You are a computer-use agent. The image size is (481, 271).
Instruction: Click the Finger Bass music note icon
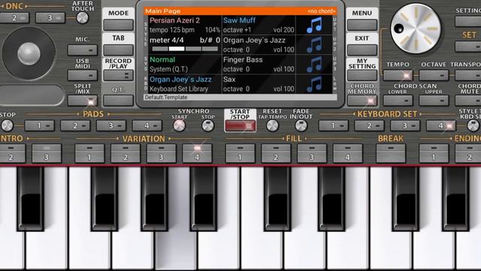(314, 64)
